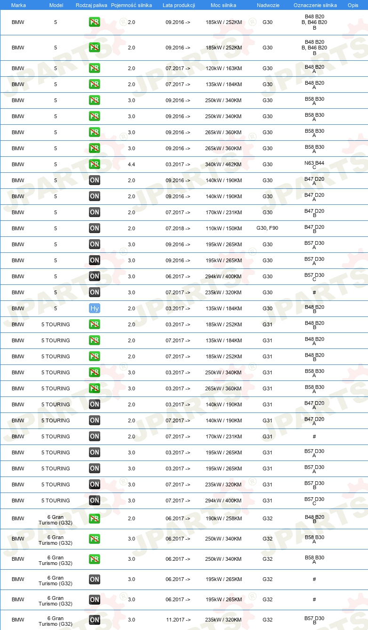Click diesel icon in 5 Touring 294kW/400KM row
The image size is (368, 630).
click(x=95, y=501)
